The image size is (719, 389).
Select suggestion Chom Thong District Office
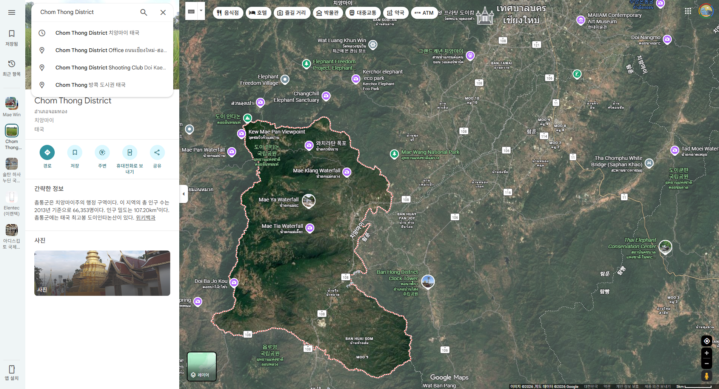[x=102, y=50]
